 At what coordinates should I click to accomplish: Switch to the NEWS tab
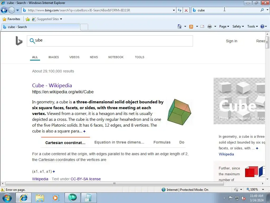(94, 57)
